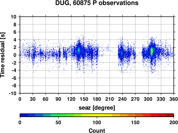The height and width of the screenshot is (133, 178).
Task: Click the plot title 'DUG, 60875 P observations'
Action: pyautogui.click(x=97, y=3)
